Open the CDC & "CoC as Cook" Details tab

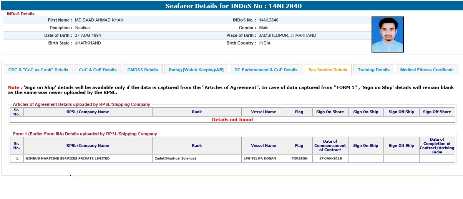coord(38,70)
